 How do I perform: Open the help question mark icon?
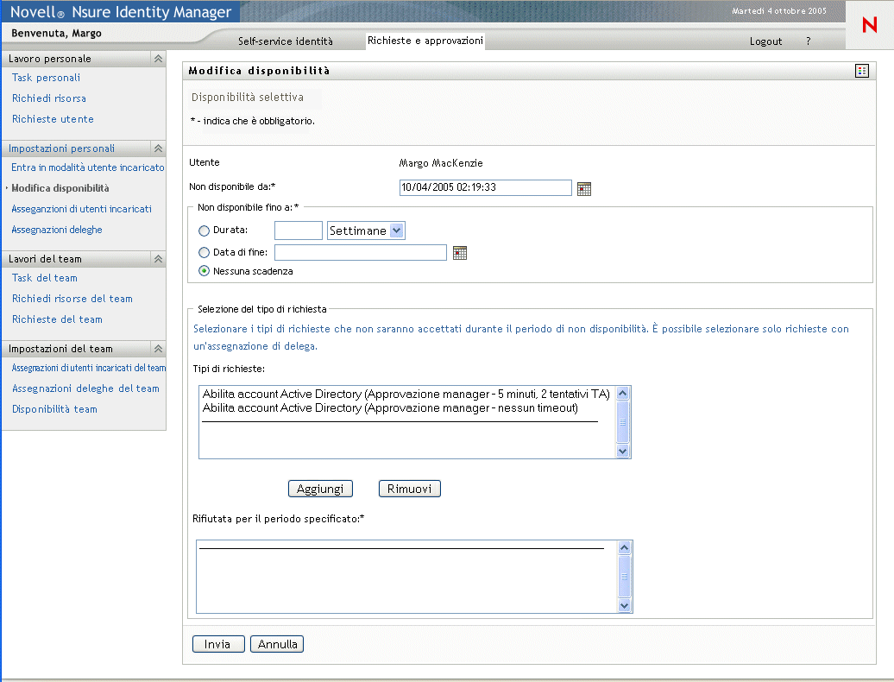(x=809, y=41)
